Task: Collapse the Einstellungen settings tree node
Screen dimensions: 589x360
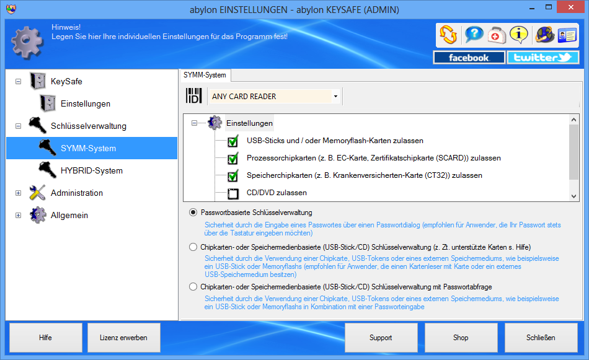Action: click(x=194, y=123)
